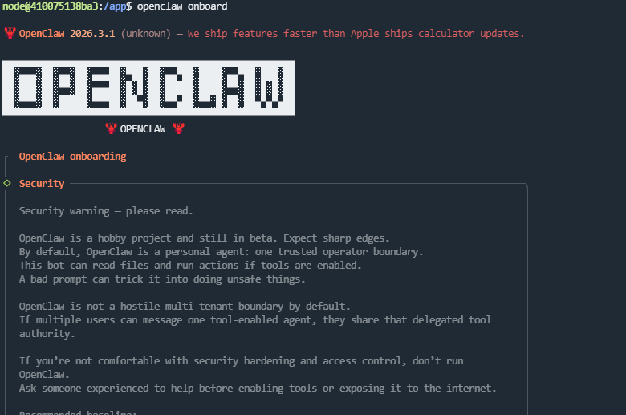Click the large OPENCLAW ASCII banner

pyautogui.click(x=148, y=87)
